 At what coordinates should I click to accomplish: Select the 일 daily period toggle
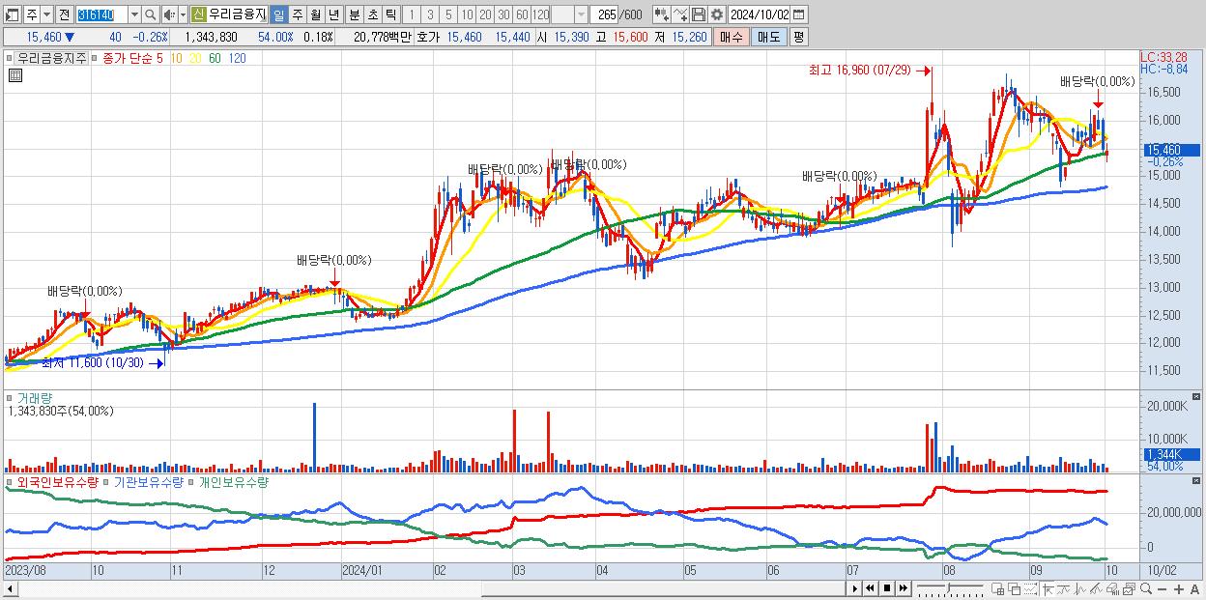tap(278, 14)
